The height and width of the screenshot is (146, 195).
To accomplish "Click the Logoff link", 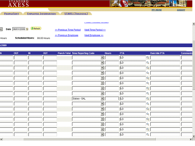I will click(181, 10).
